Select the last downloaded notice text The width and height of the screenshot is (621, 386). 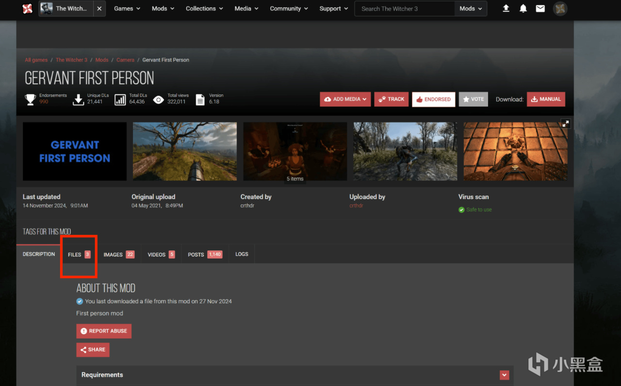pyautogui.click(x=158, y=301)
